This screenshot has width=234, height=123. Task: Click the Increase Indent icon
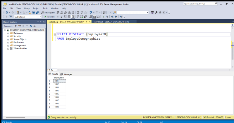click(x=116, y=17)
